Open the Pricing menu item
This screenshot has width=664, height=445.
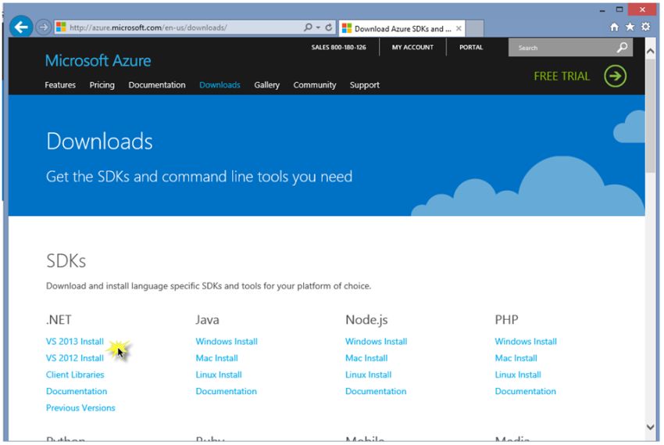point(102,84)
